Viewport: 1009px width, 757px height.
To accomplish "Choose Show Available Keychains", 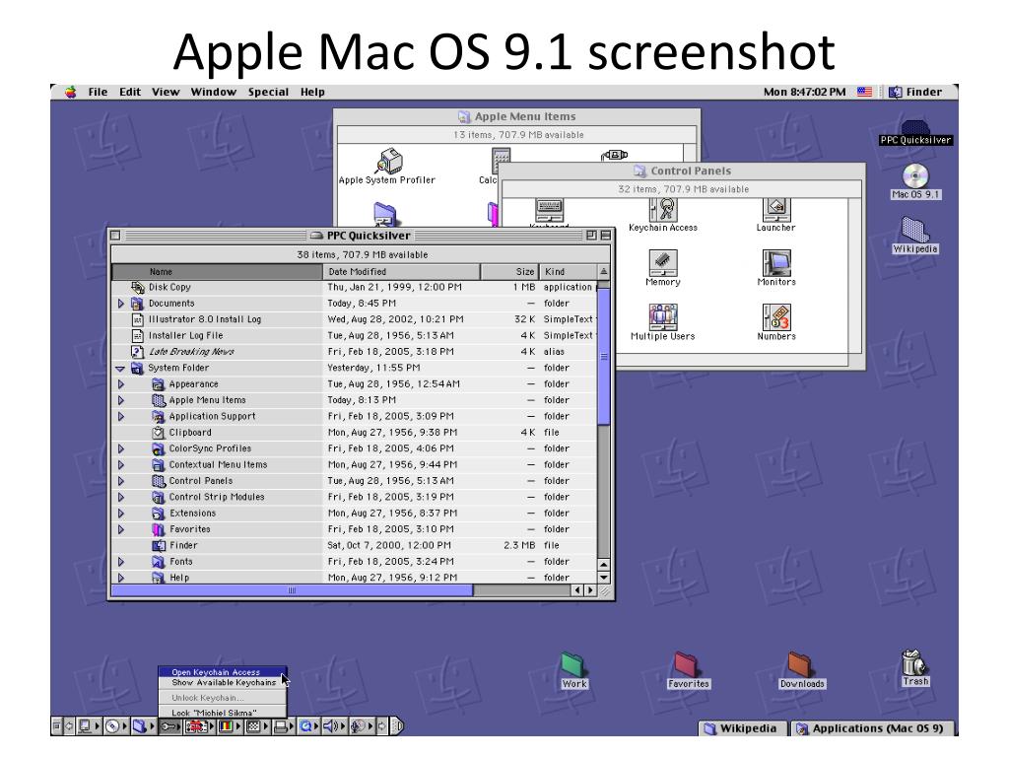I will click(x=222, y=682).
